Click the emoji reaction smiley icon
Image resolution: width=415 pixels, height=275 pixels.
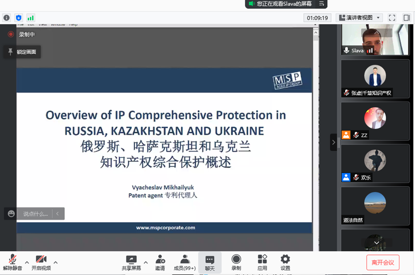tap(11, 214)
